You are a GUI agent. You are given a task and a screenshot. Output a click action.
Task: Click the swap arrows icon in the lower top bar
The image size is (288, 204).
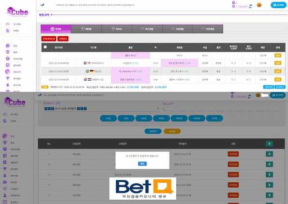coord(249,96)
